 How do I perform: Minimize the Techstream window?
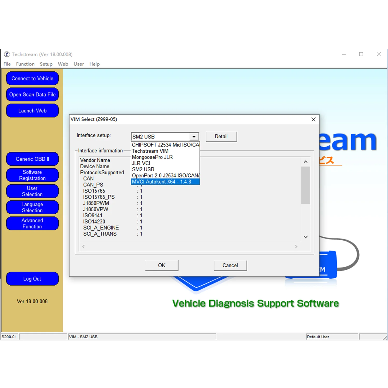(344, 54)
